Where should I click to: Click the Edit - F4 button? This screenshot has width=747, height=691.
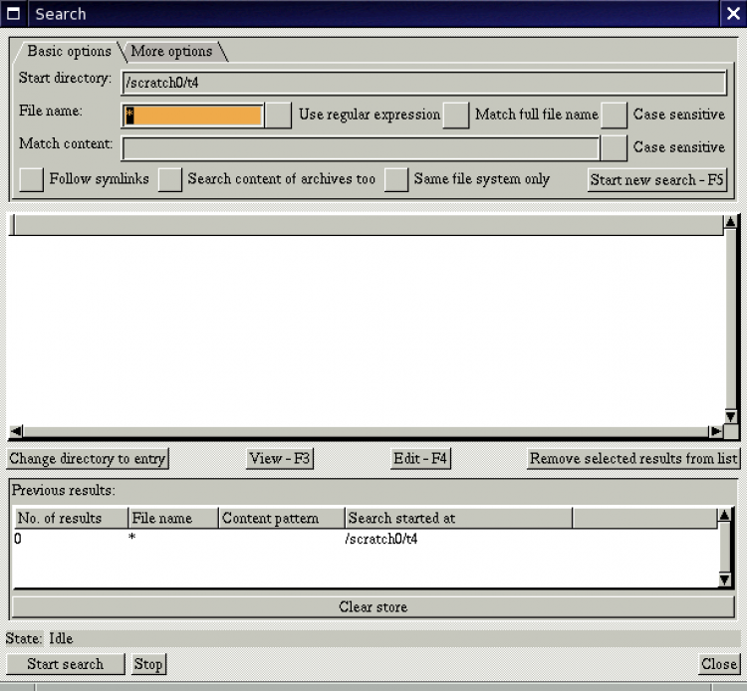tap(420, 459)
